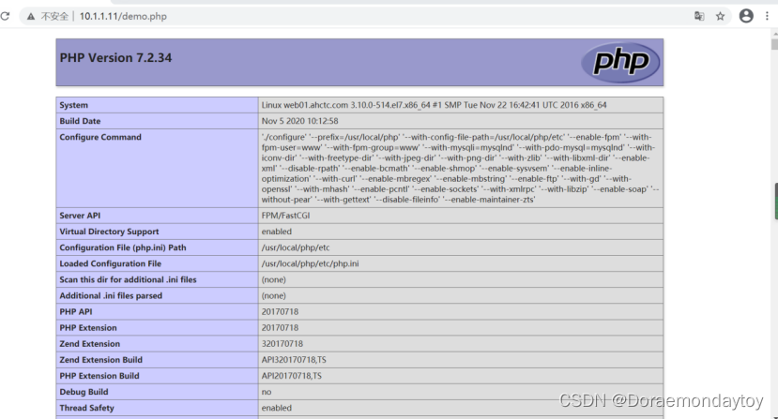Click the System row label
Viewport: 778px width, 419px height.
(x=73, y=105)
